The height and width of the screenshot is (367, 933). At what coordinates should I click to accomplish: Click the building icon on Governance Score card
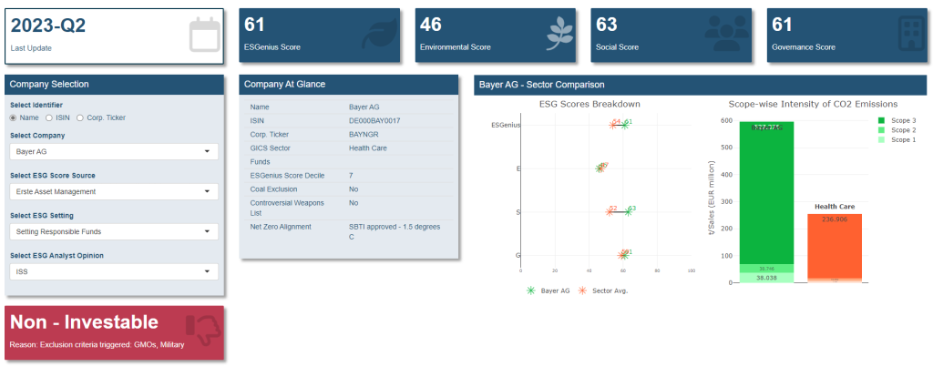907,34
